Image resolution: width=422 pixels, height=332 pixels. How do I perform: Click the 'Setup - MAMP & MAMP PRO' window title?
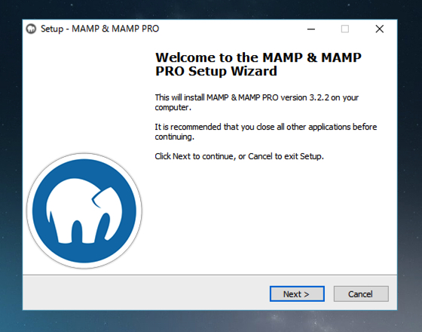click(x=99, y=29)
